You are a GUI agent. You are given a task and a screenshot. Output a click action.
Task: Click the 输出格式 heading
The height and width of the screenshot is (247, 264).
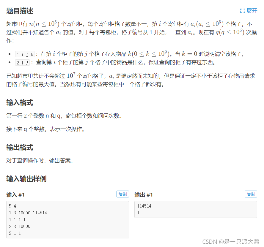[x=20, y=148]
